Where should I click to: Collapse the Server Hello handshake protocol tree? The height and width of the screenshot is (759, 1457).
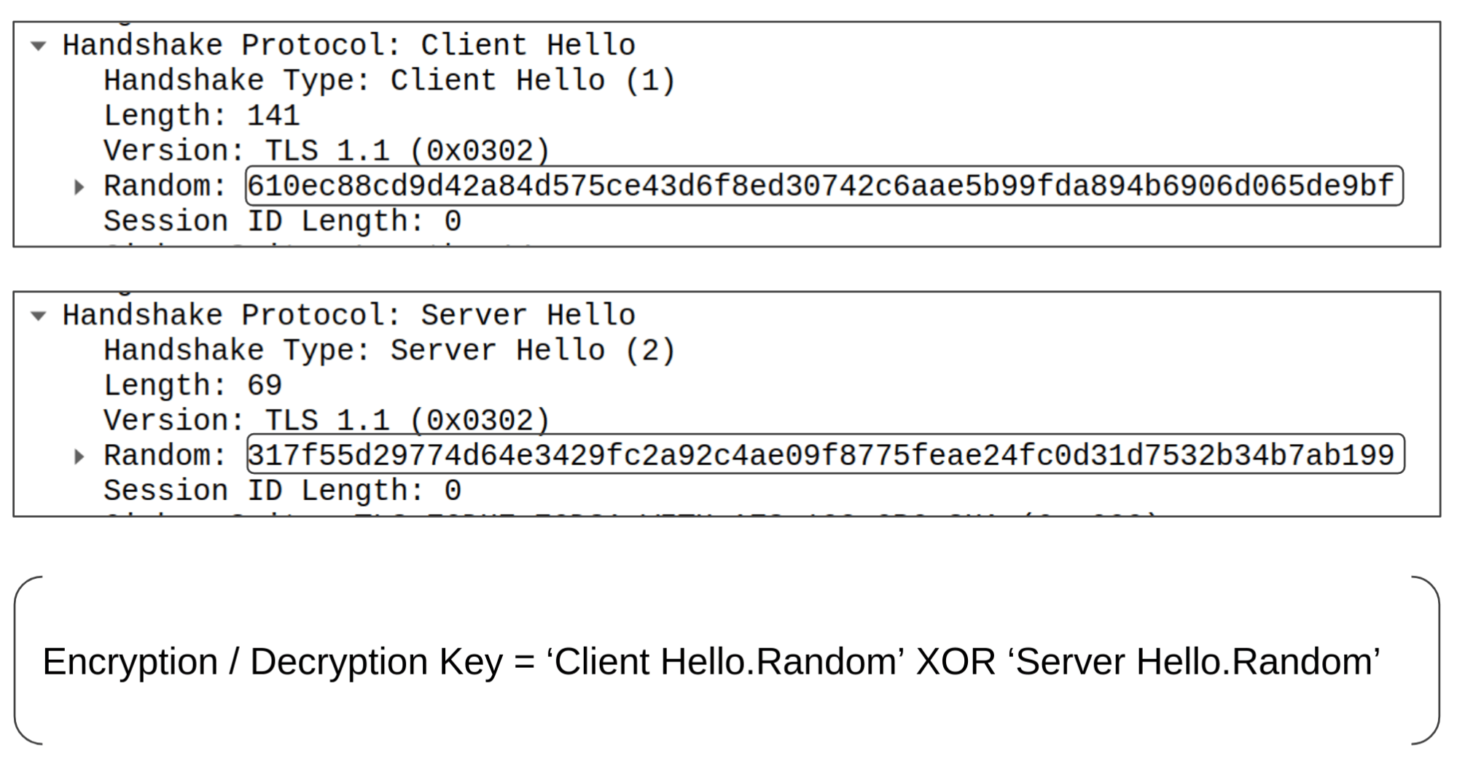tap(39, 316)
